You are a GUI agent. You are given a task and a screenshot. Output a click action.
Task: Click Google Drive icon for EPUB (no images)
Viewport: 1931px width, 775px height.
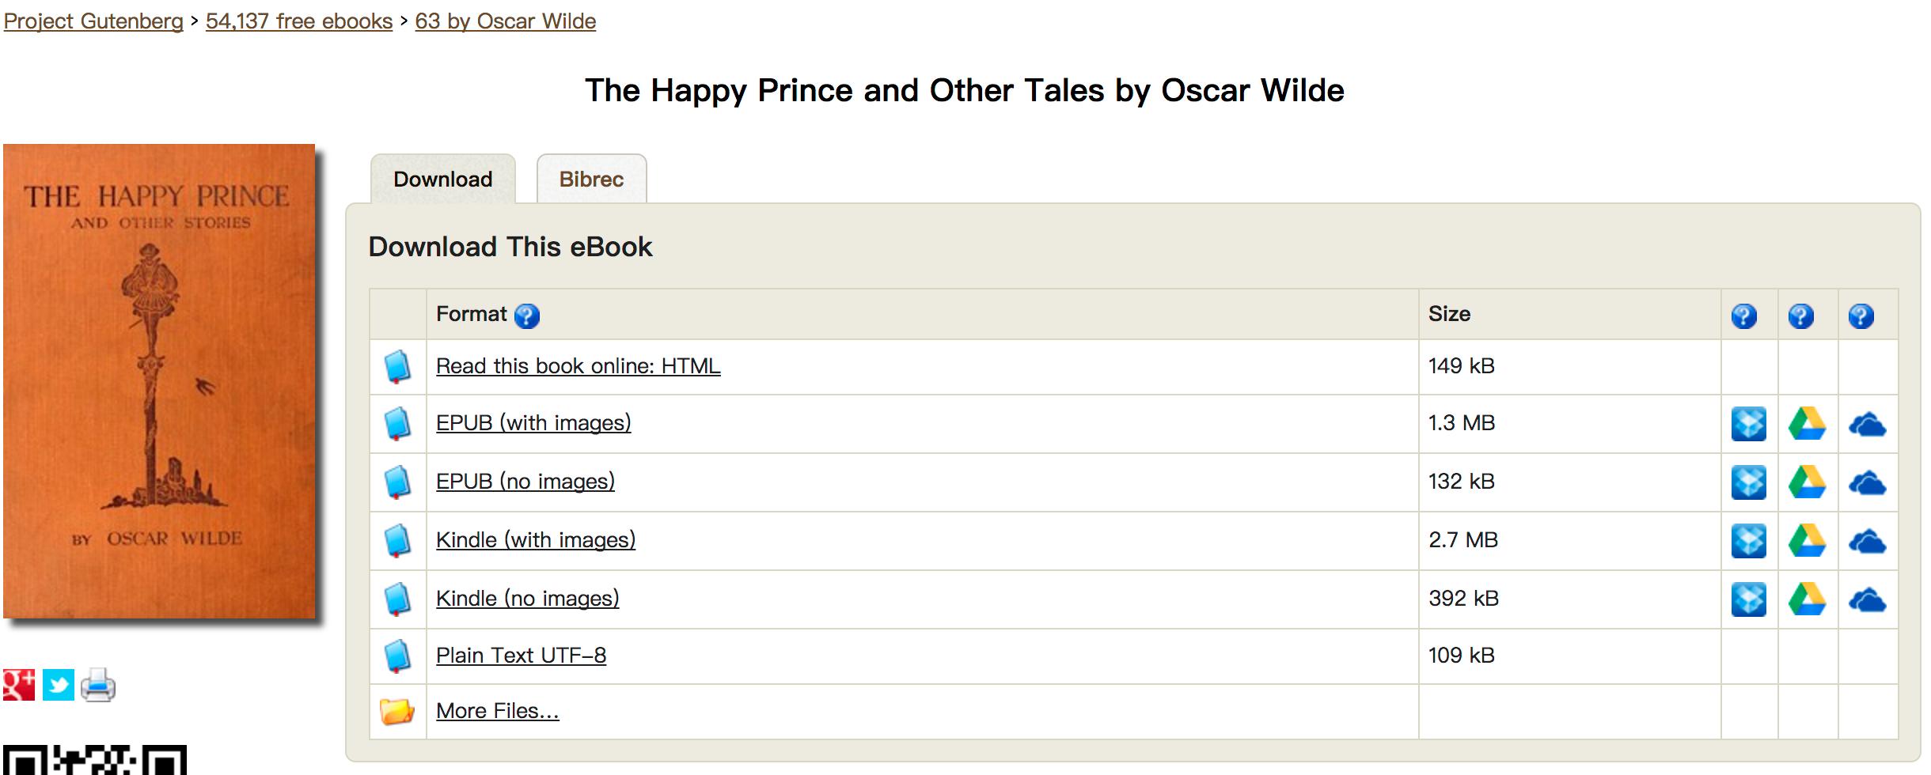point(1807,482)
